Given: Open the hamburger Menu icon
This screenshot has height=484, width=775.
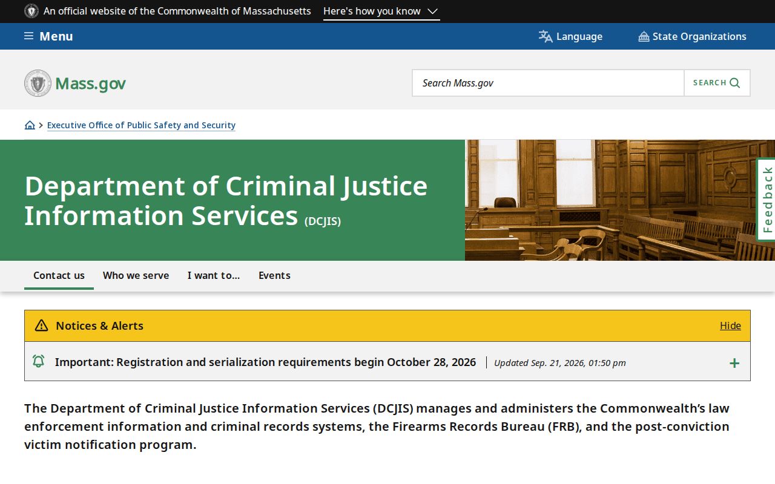Looking at the screenshot, I should pos(28,36).
